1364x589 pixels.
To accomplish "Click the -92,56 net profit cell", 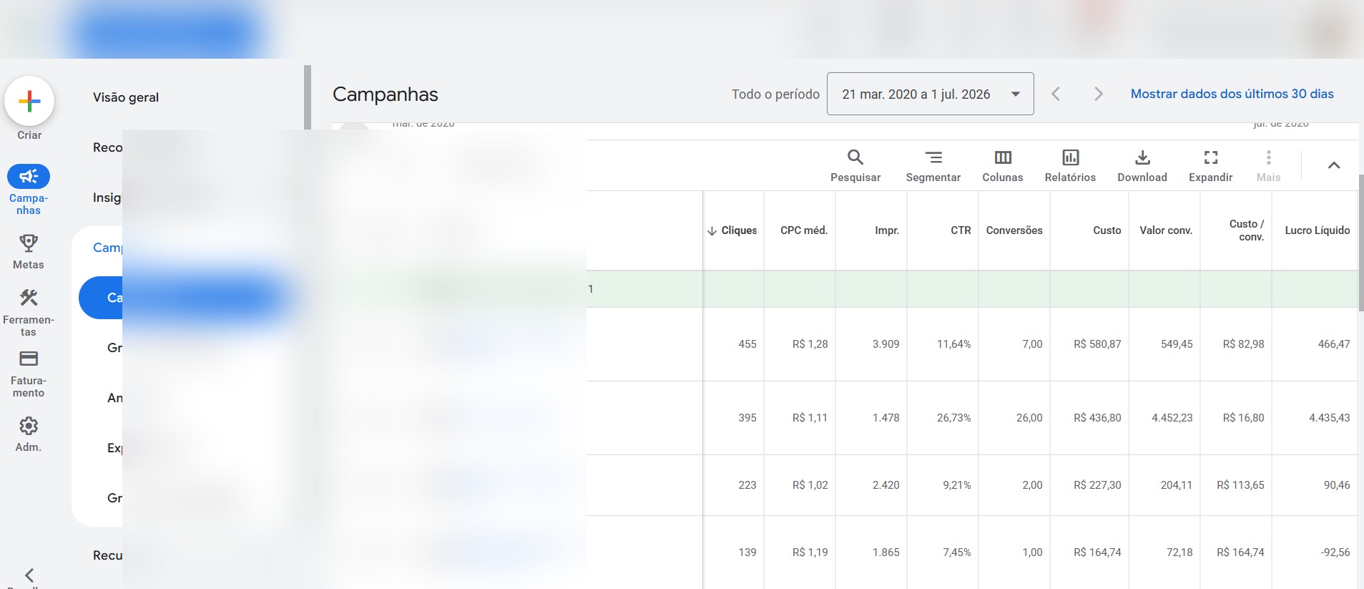I will 1335,553.
